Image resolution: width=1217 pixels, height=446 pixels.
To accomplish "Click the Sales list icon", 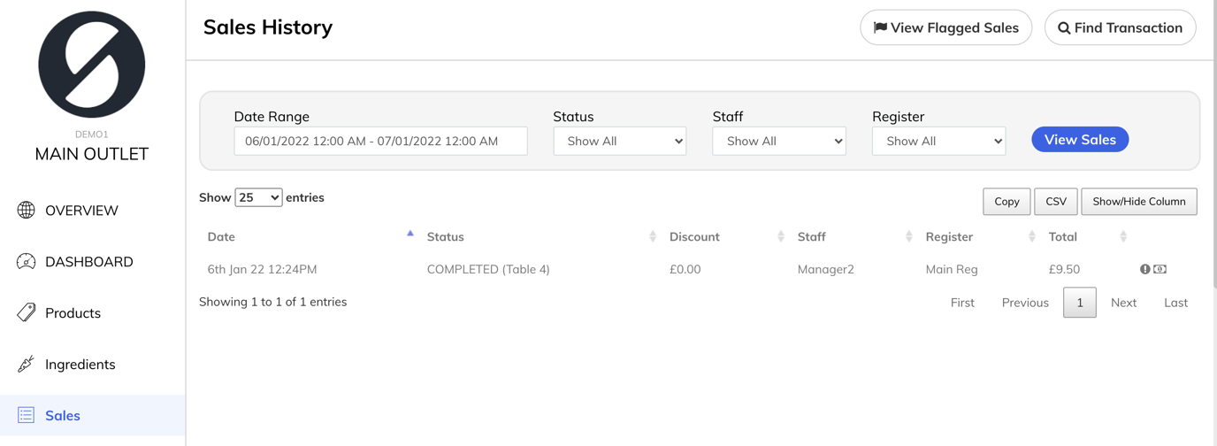I will (26, 415).
